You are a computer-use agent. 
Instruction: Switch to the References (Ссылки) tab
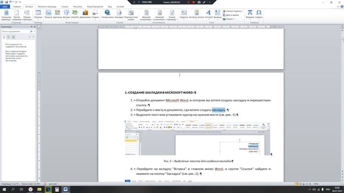(64, 6)
